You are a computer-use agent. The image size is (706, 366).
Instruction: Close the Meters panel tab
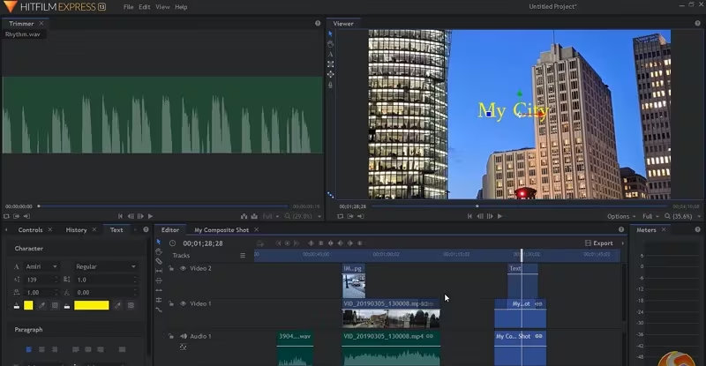664,229
